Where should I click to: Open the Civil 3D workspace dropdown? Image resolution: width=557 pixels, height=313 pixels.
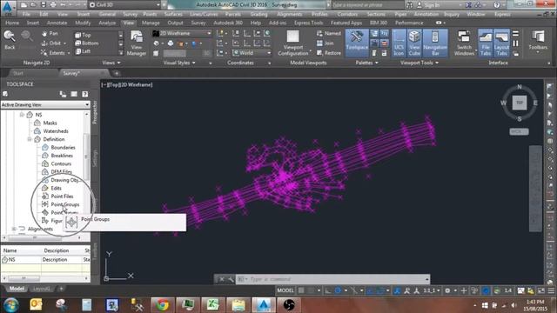tap(124, 5)
